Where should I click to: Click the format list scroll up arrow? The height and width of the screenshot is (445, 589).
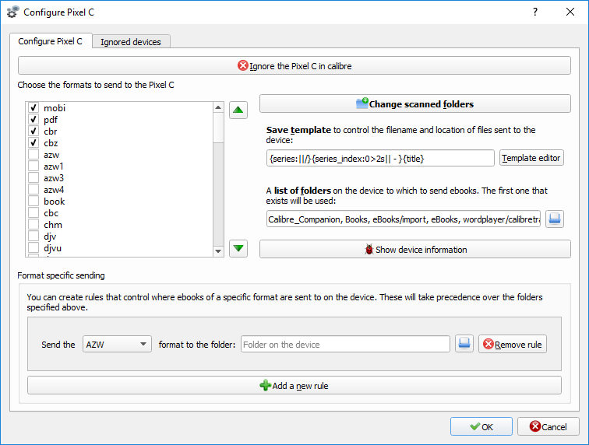coord(218,107)
